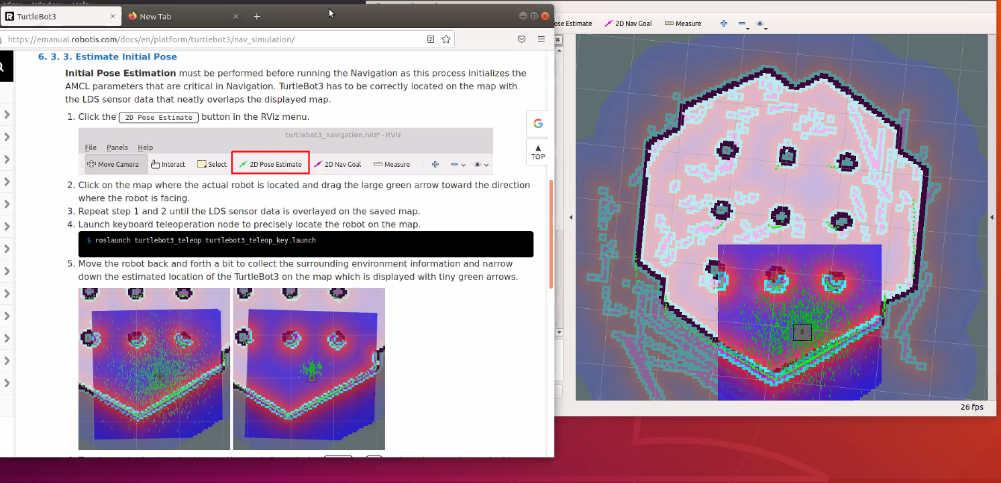The height and width of the screenshot is (483, 1001).
Task: Open the '6. 3. 3. Estimate Initial Pose' heading link
Action: coord(107,57)
